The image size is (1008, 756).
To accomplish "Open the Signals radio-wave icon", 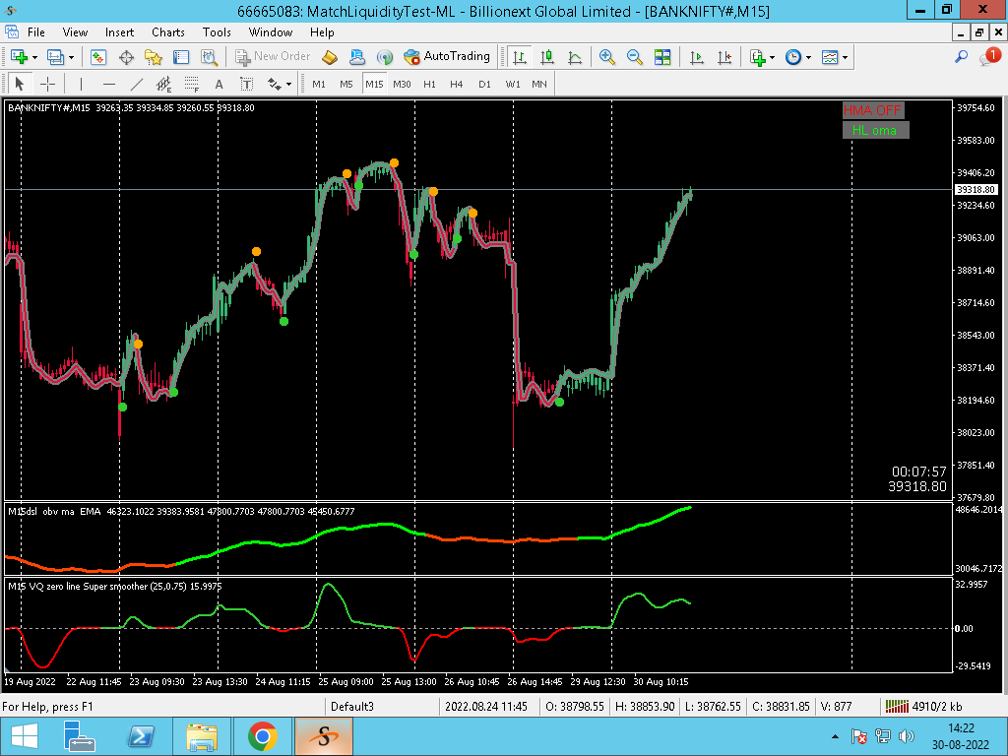I will 385,57.
